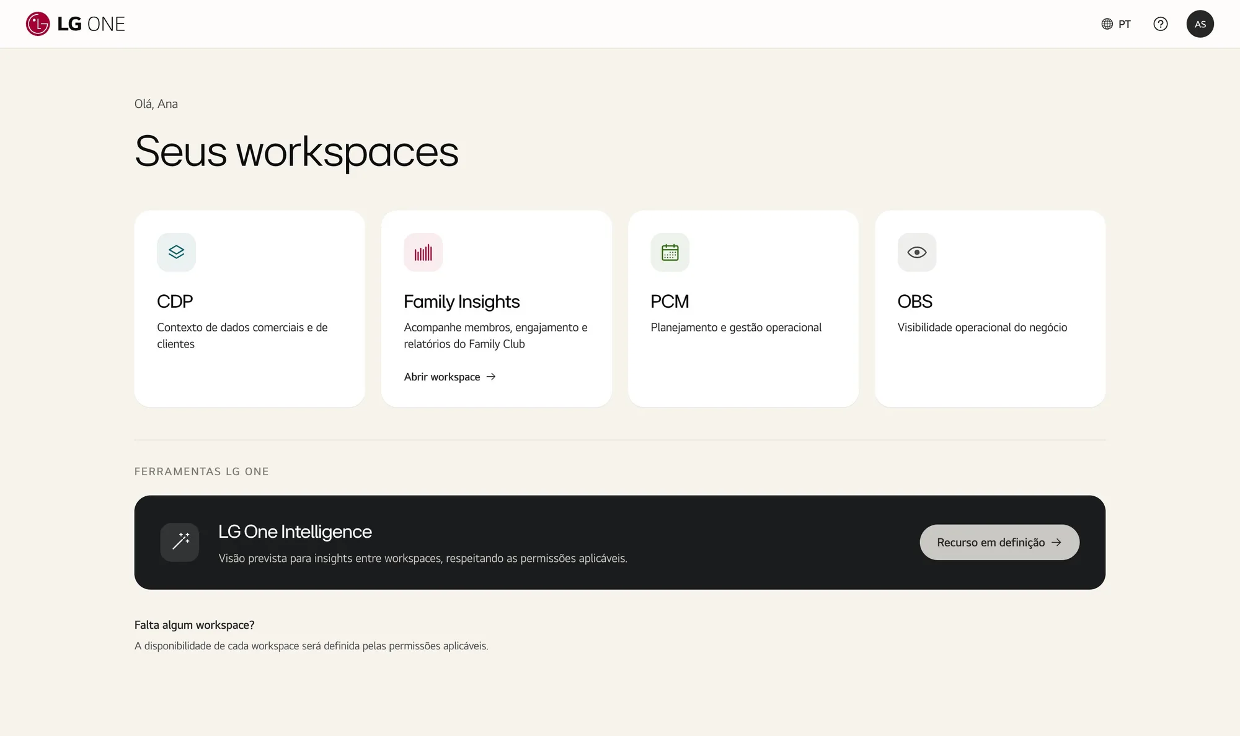Screen dimensions: 1240x736
Task: Open the PCM workspace title
Action: [670, 302]
